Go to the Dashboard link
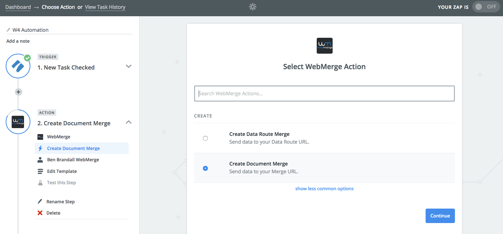The image size is (503, 234). [x=18, y=7]
